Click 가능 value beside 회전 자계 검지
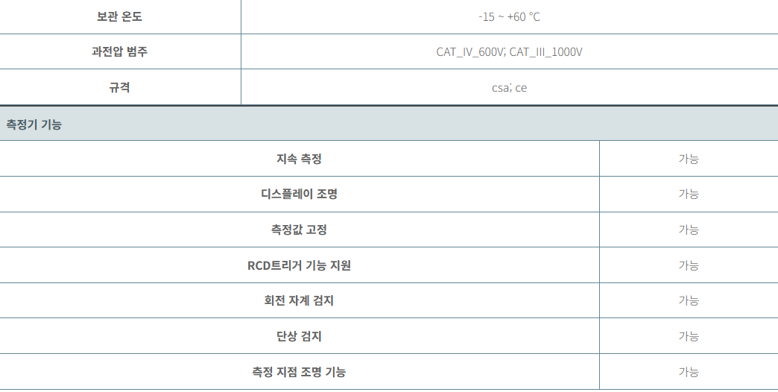This screenshot has width=778, height=392. (x=689, y=300)
